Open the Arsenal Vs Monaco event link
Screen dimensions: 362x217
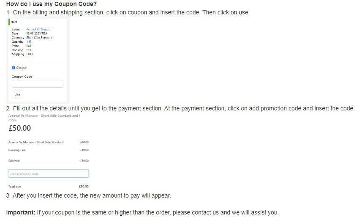coord(39,29)
